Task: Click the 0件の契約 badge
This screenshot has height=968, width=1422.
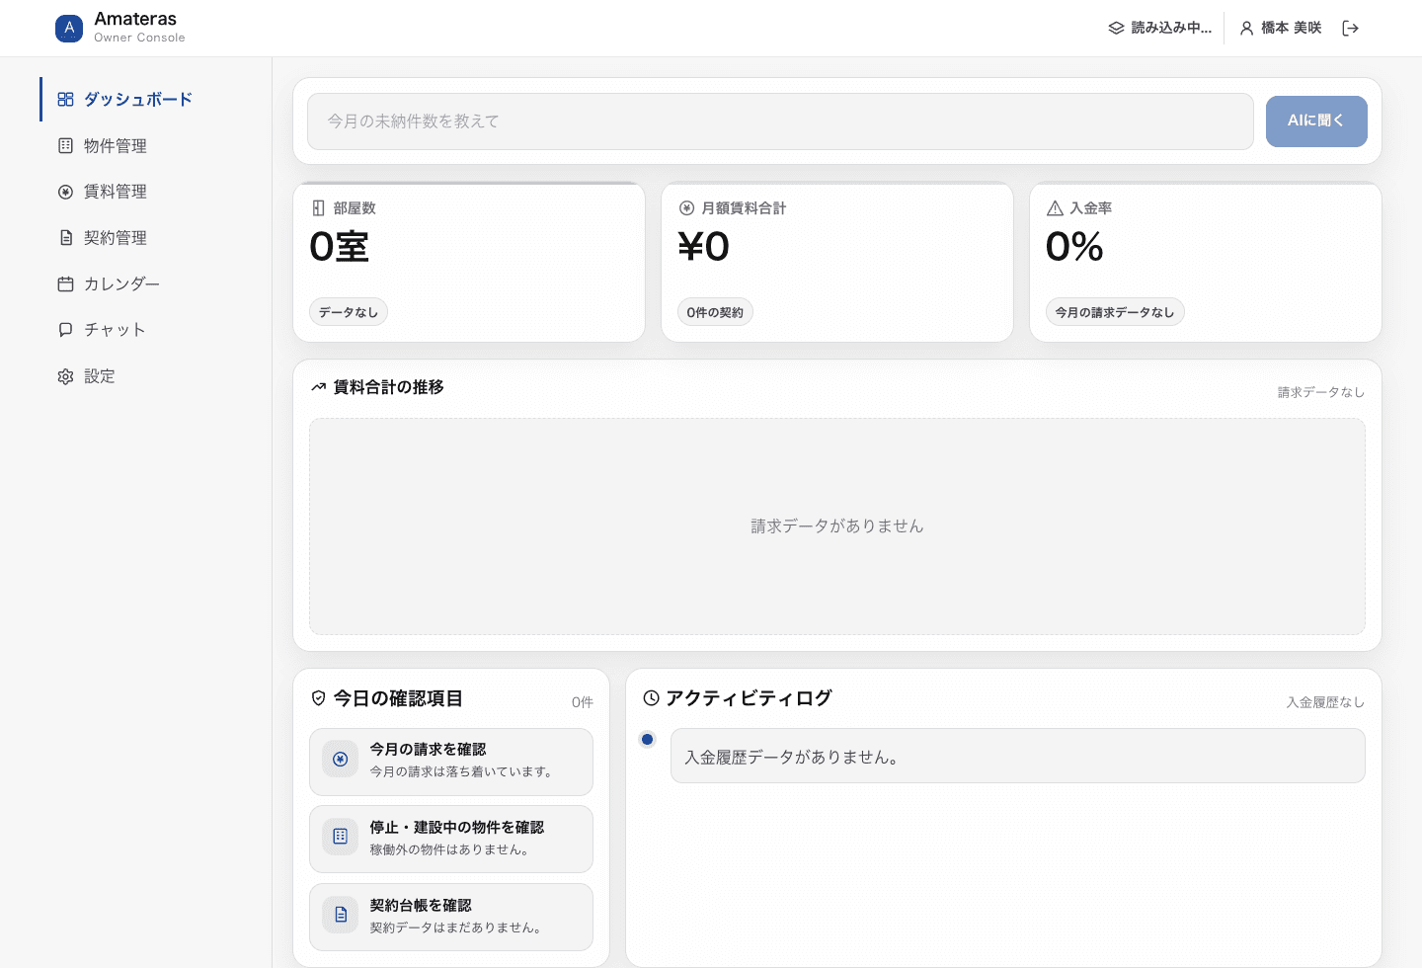Action: [715, 312]
